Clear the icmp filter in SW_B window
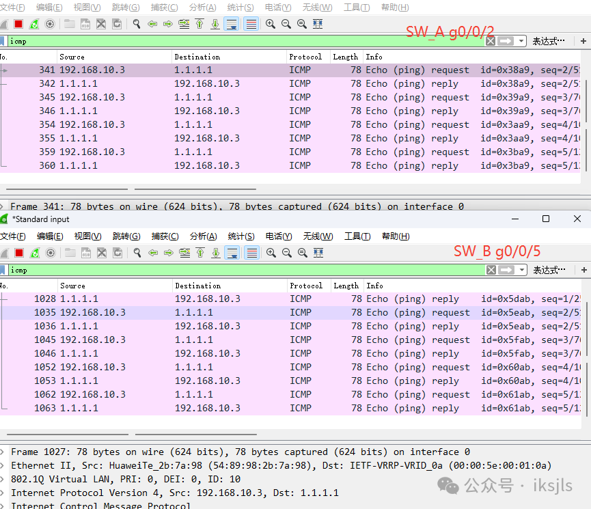Image resolution: width=591 pixels, height=509 pixels. tap(491, 270)
